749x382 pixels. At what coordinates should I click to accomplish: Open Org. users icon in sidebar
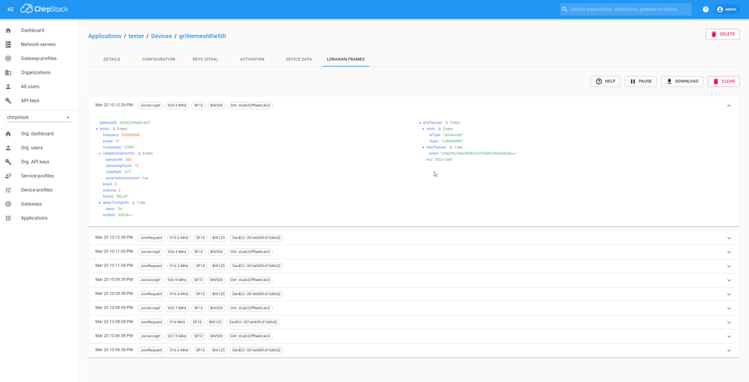(8, 149)
